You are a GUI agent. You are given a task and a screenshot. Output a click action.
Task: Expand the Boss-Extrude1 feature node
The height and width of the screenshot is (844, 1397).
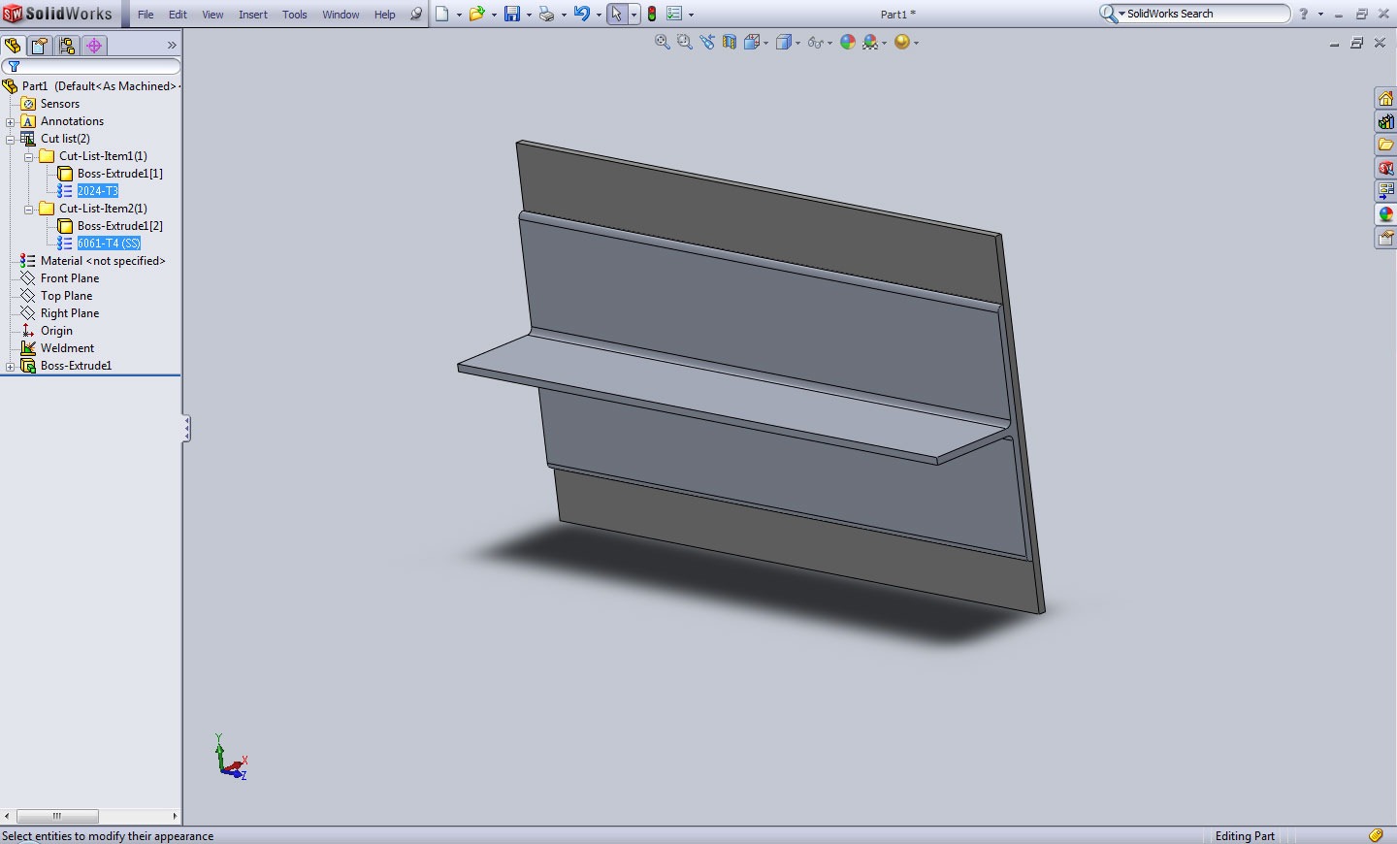coord(11,366)
